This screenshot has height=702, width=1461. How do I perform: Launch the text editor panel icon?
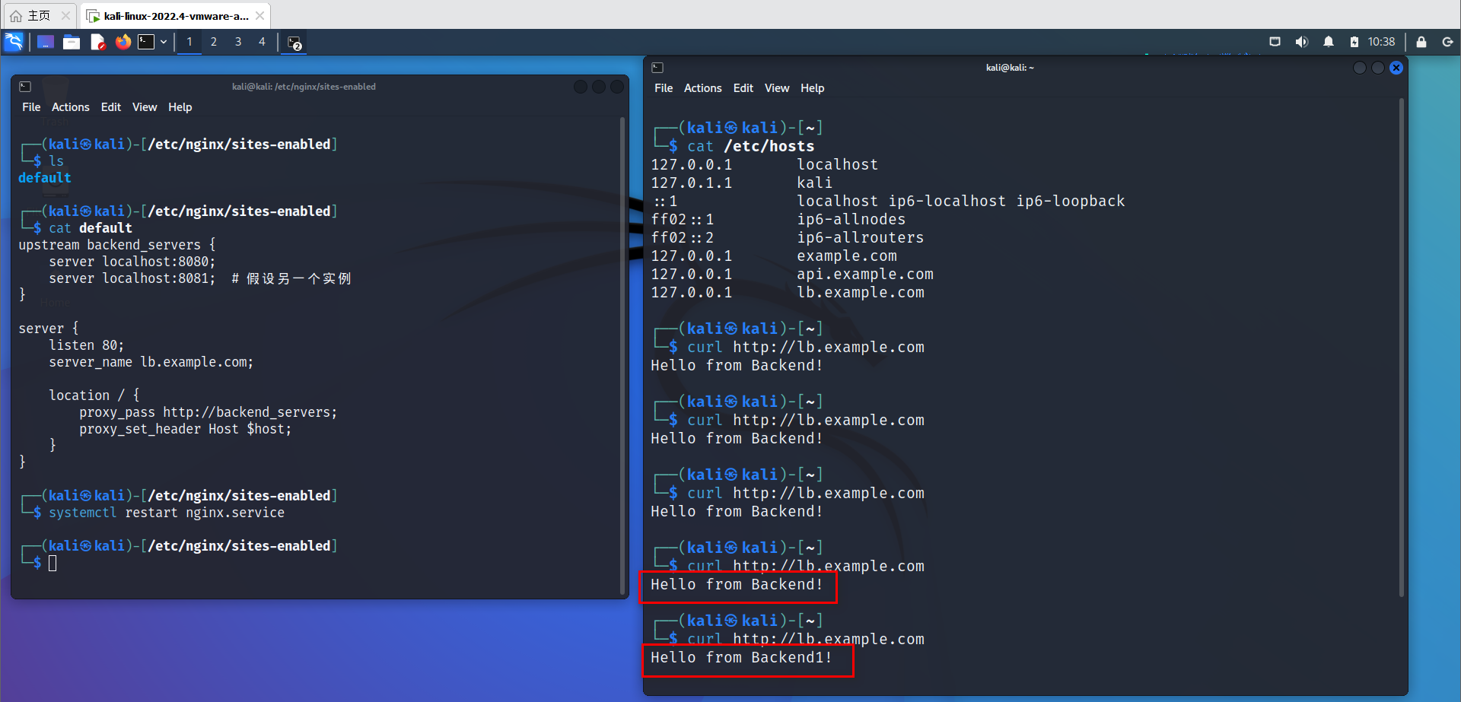coord(97,42)
